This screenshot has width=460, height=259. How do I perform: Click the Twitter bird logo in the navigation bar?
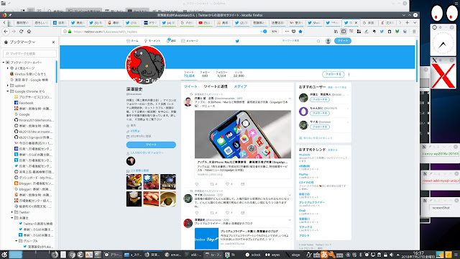click(237, 41)
